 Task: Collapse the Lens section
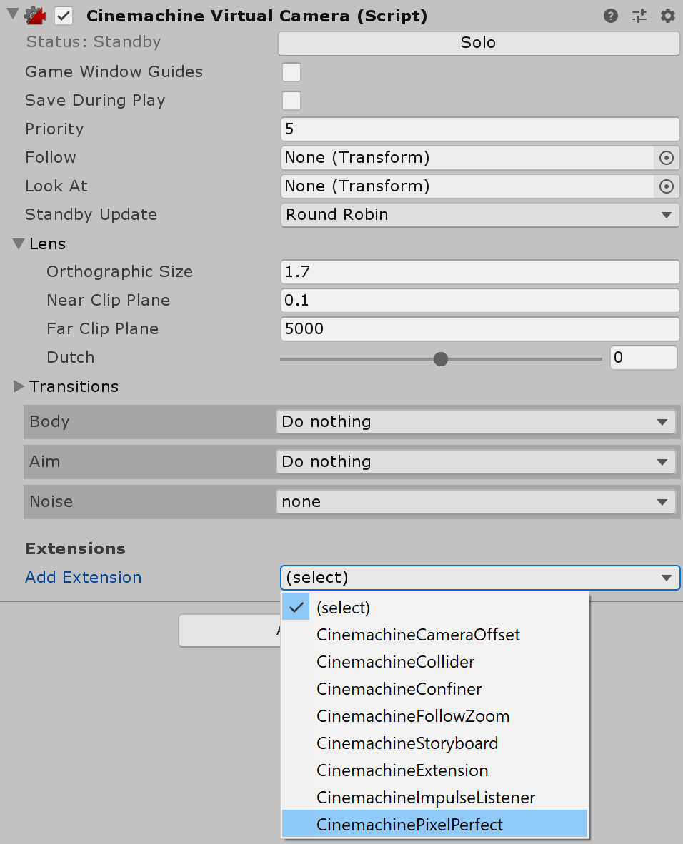(x=19, y=244)
